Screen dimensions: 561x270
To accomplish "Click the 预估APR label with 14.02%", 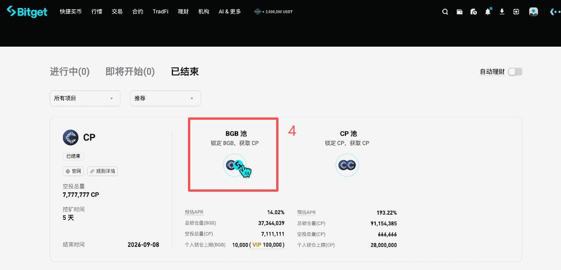I will point(194,212).
